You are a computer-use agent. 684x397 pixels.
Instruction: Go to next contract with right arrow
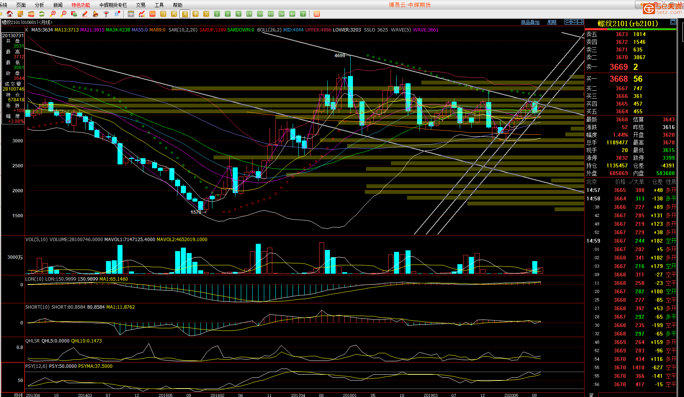pyautogui.click(x=574, y=22)
